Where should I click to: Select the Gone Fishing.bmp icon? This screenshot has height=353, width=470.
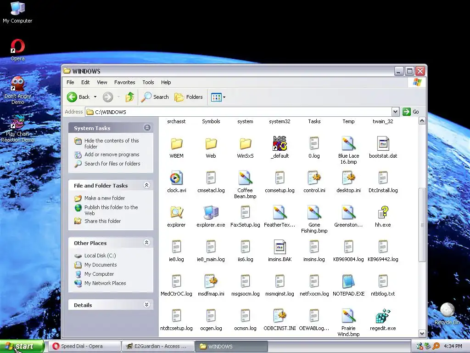tap(314, 212)
